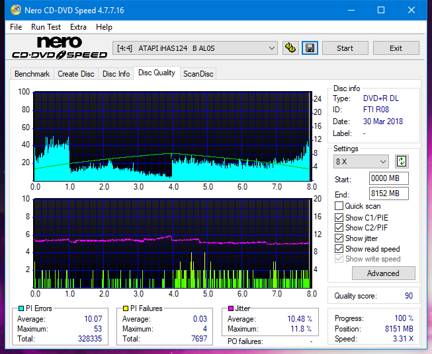This screenshot has height=354, width=432.
Task: Click the PI Errors average 10.07
Action: click(93, 319)
